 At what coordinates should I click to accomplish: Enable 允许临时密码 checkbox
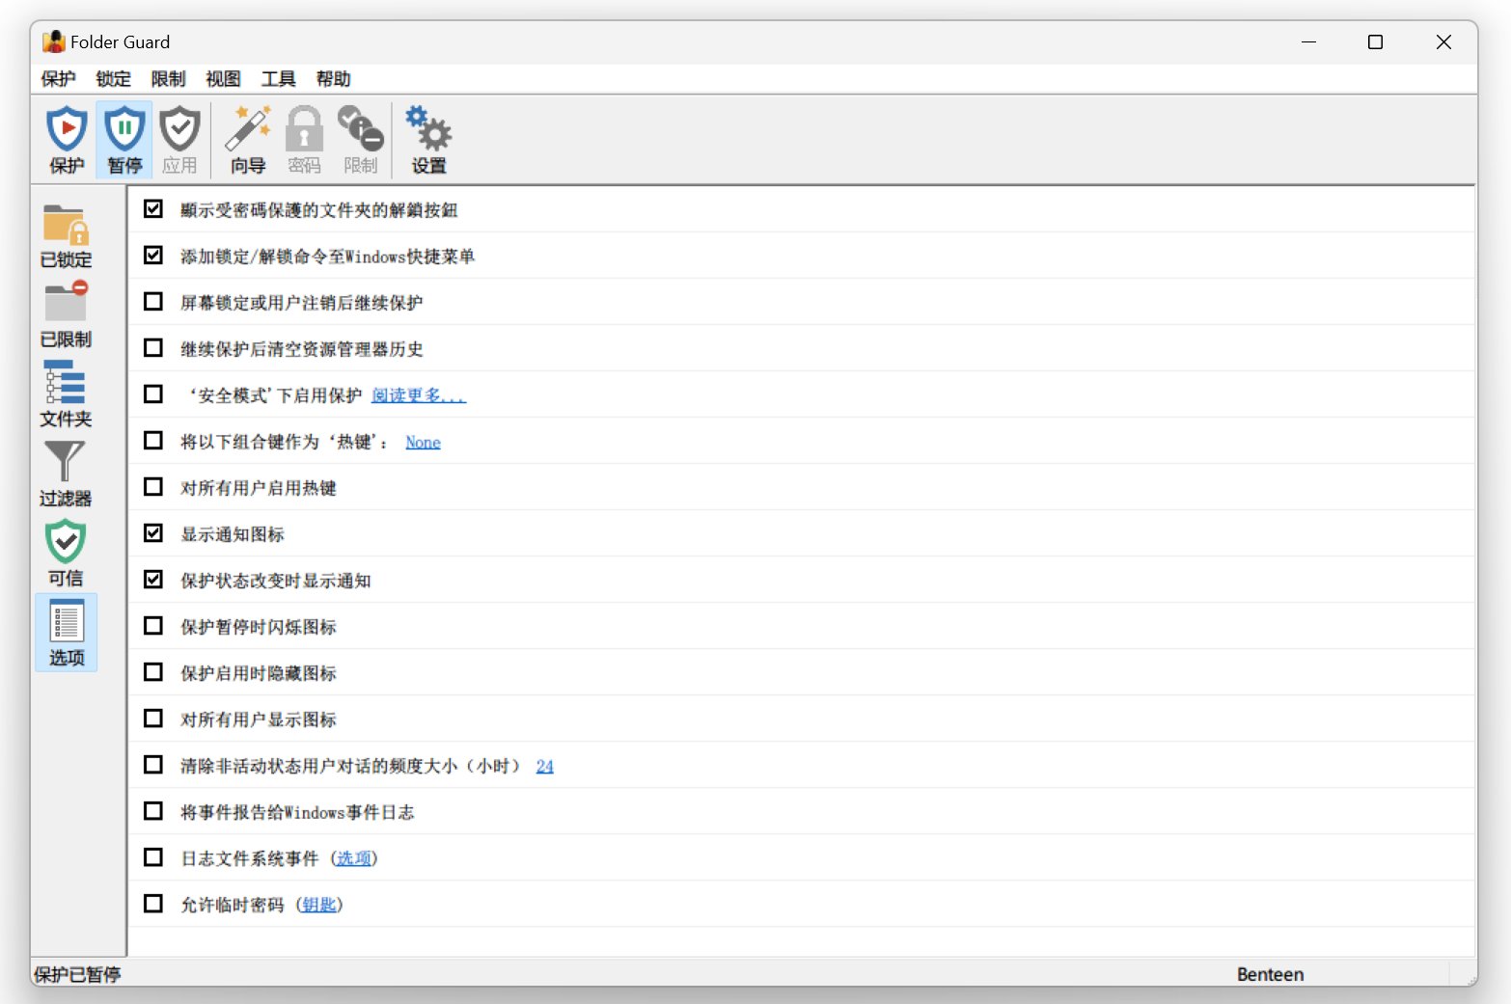[153, 903]
